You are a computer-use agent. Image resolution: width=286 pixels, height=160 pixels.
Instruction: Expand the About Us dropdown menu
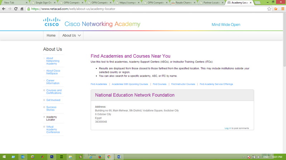pyautogui.click(x=71, y=36)
